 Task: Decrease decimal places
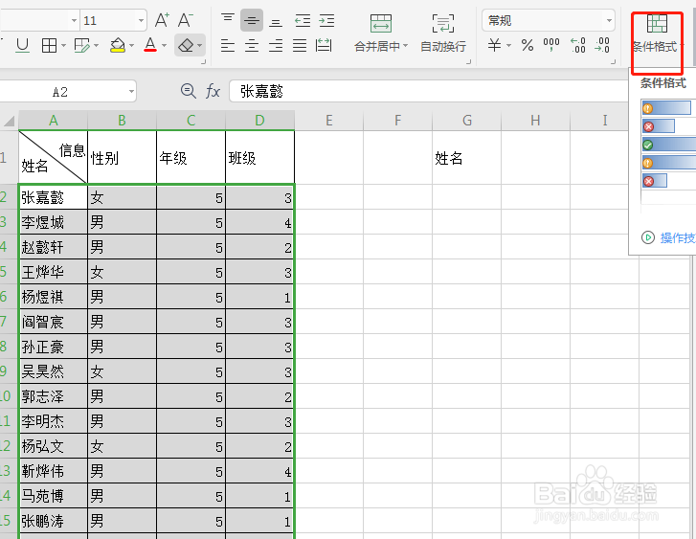point(602,45)
